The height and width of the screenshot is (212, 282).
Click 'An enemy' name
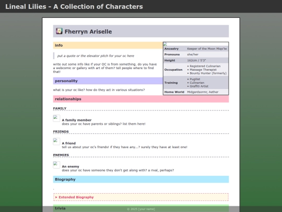[x=70, y=166]
